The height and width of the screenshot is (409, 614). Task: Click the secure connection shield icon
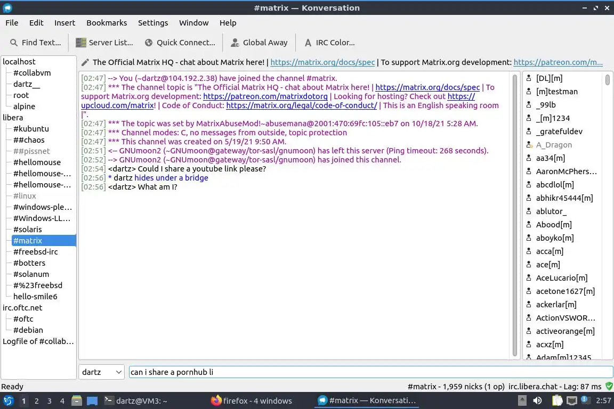click(609, 386)
